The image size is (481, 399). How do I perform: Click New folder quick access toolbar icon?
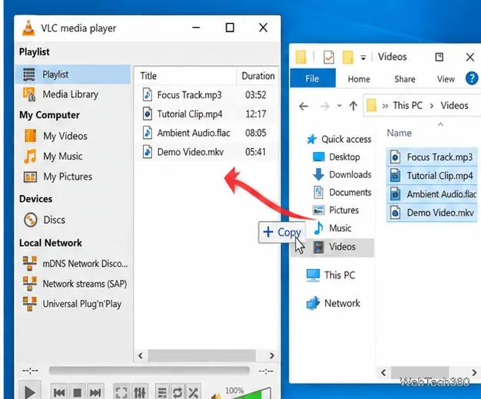click(x=348, y=57)
